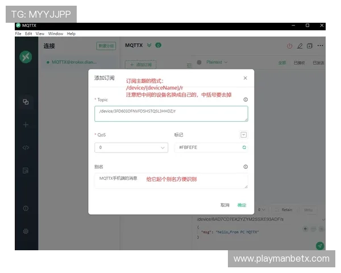
Task: Open the Plaintext format dropdown
Action: pos(217,62)
